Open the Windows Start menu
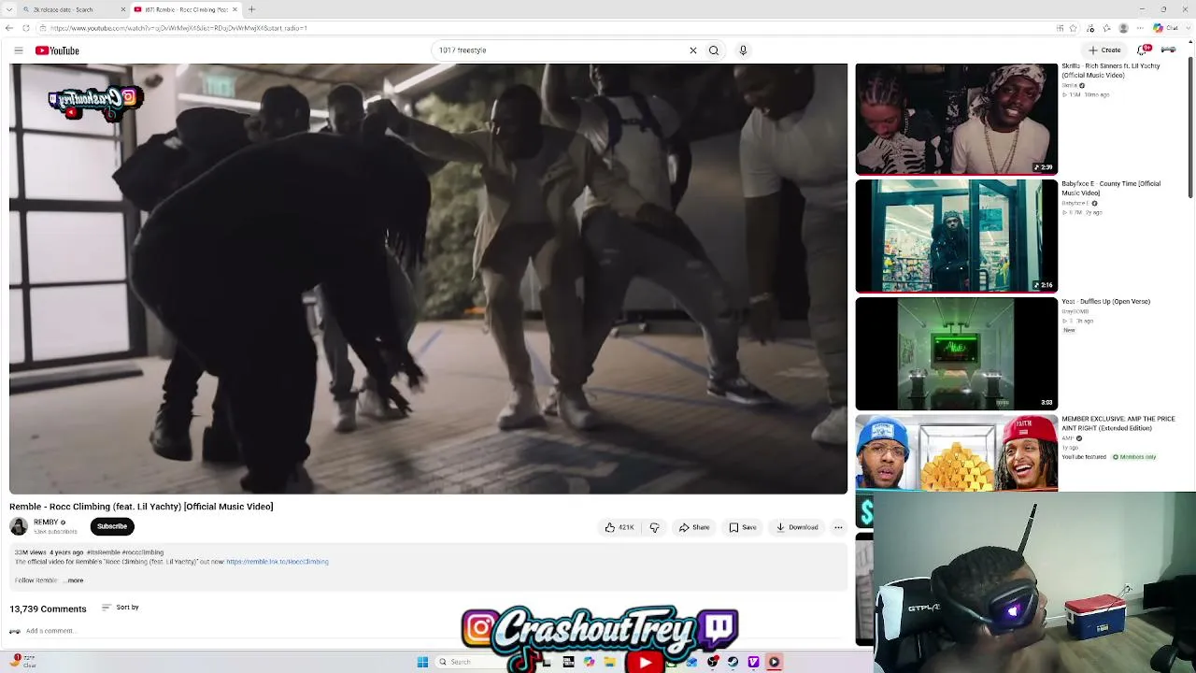 (x=422, y=662)
